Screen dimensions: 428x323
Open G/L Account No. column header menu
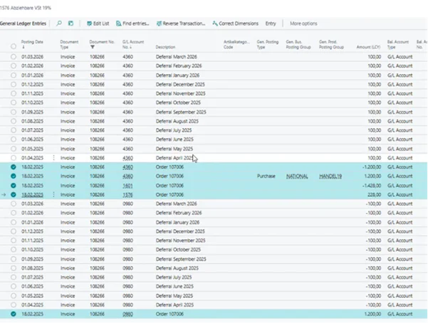click(x=133, y=44)
